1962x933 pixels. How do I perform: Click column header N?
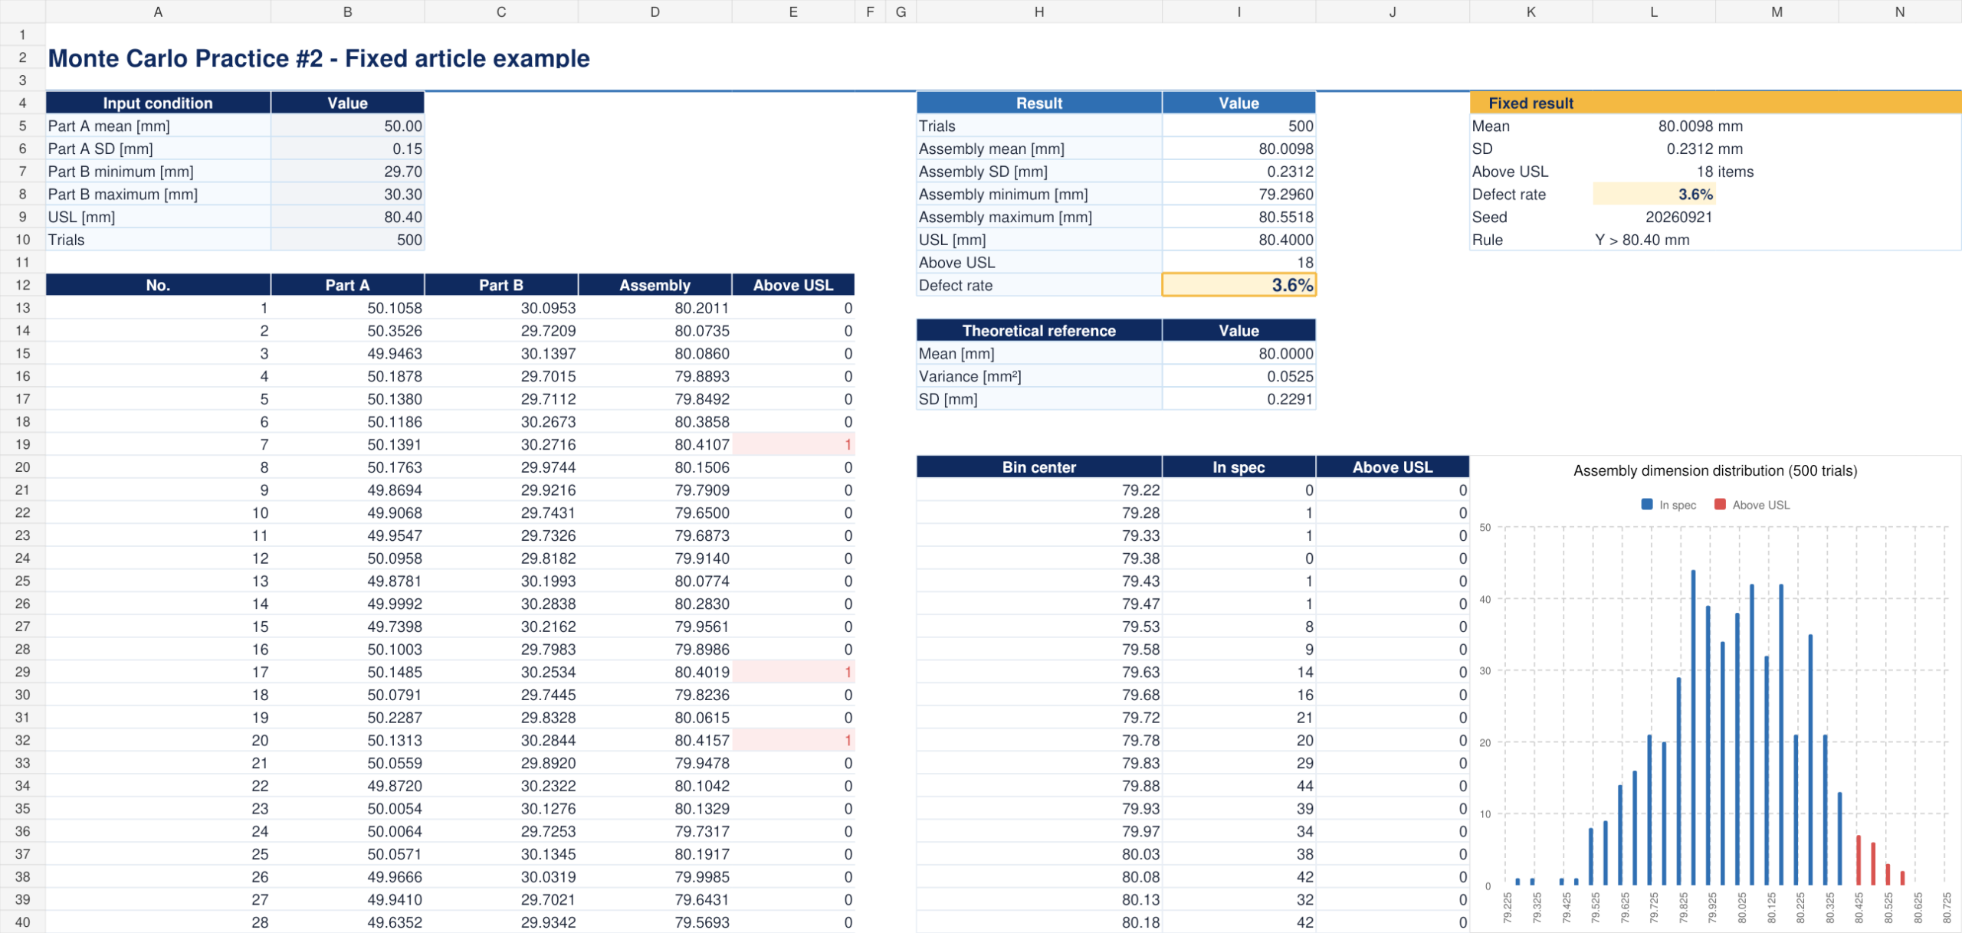pos(1899,11)
